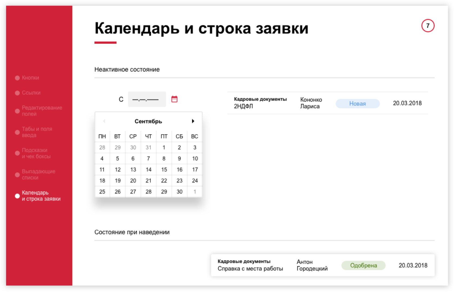Screen dimensions: 454x292
Task: Click page number 7 circle
Action: [428, 26]
